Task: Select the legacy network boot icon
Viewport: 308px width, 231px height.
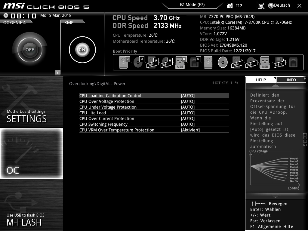Action: [x=293, y=62]
